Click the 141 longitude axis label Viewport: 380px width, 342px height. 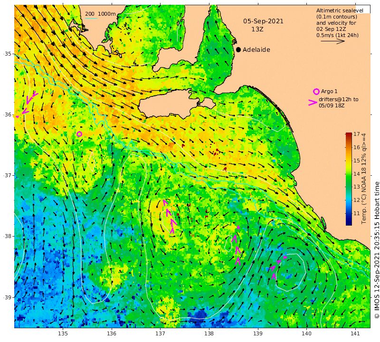pos(355,333)
